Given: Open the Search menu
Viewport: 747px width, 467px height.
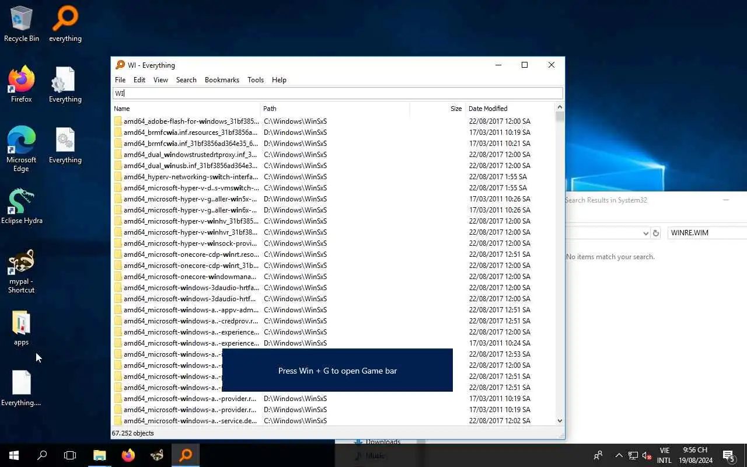Looking at the screenshot, I should [186, 80].
